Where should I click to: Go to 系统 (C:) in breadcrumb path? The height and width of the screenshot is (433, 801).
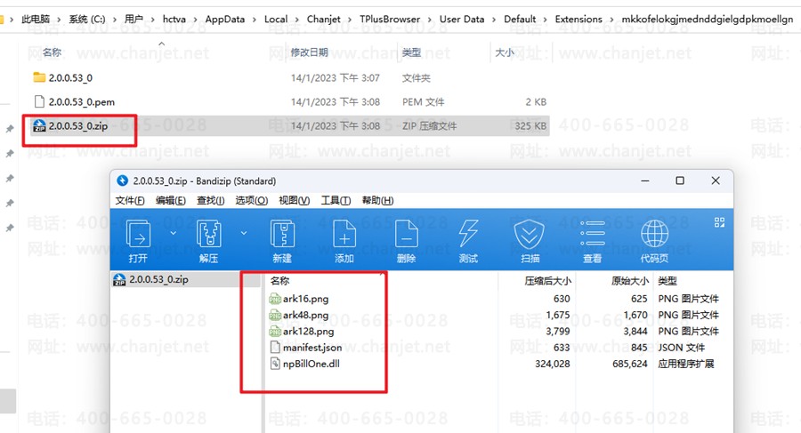87,19
